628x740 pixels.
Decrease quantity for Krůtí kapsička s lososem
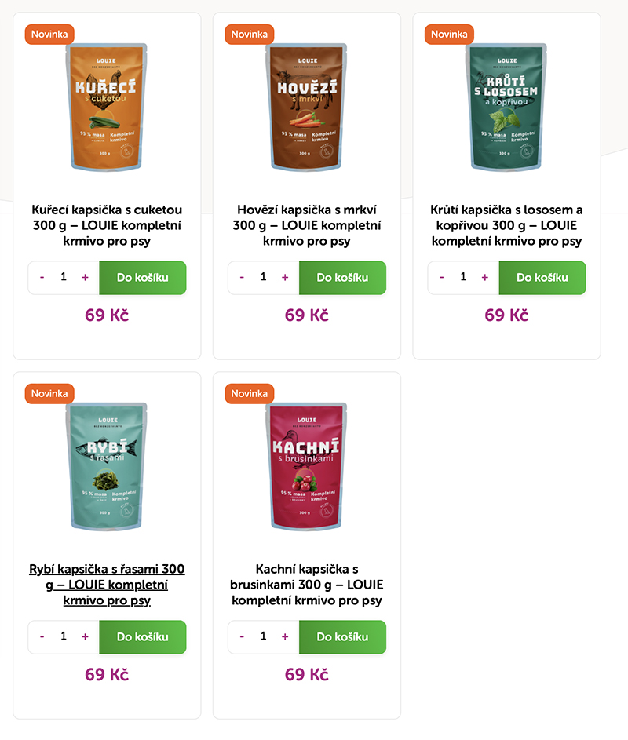coord(441,278)
